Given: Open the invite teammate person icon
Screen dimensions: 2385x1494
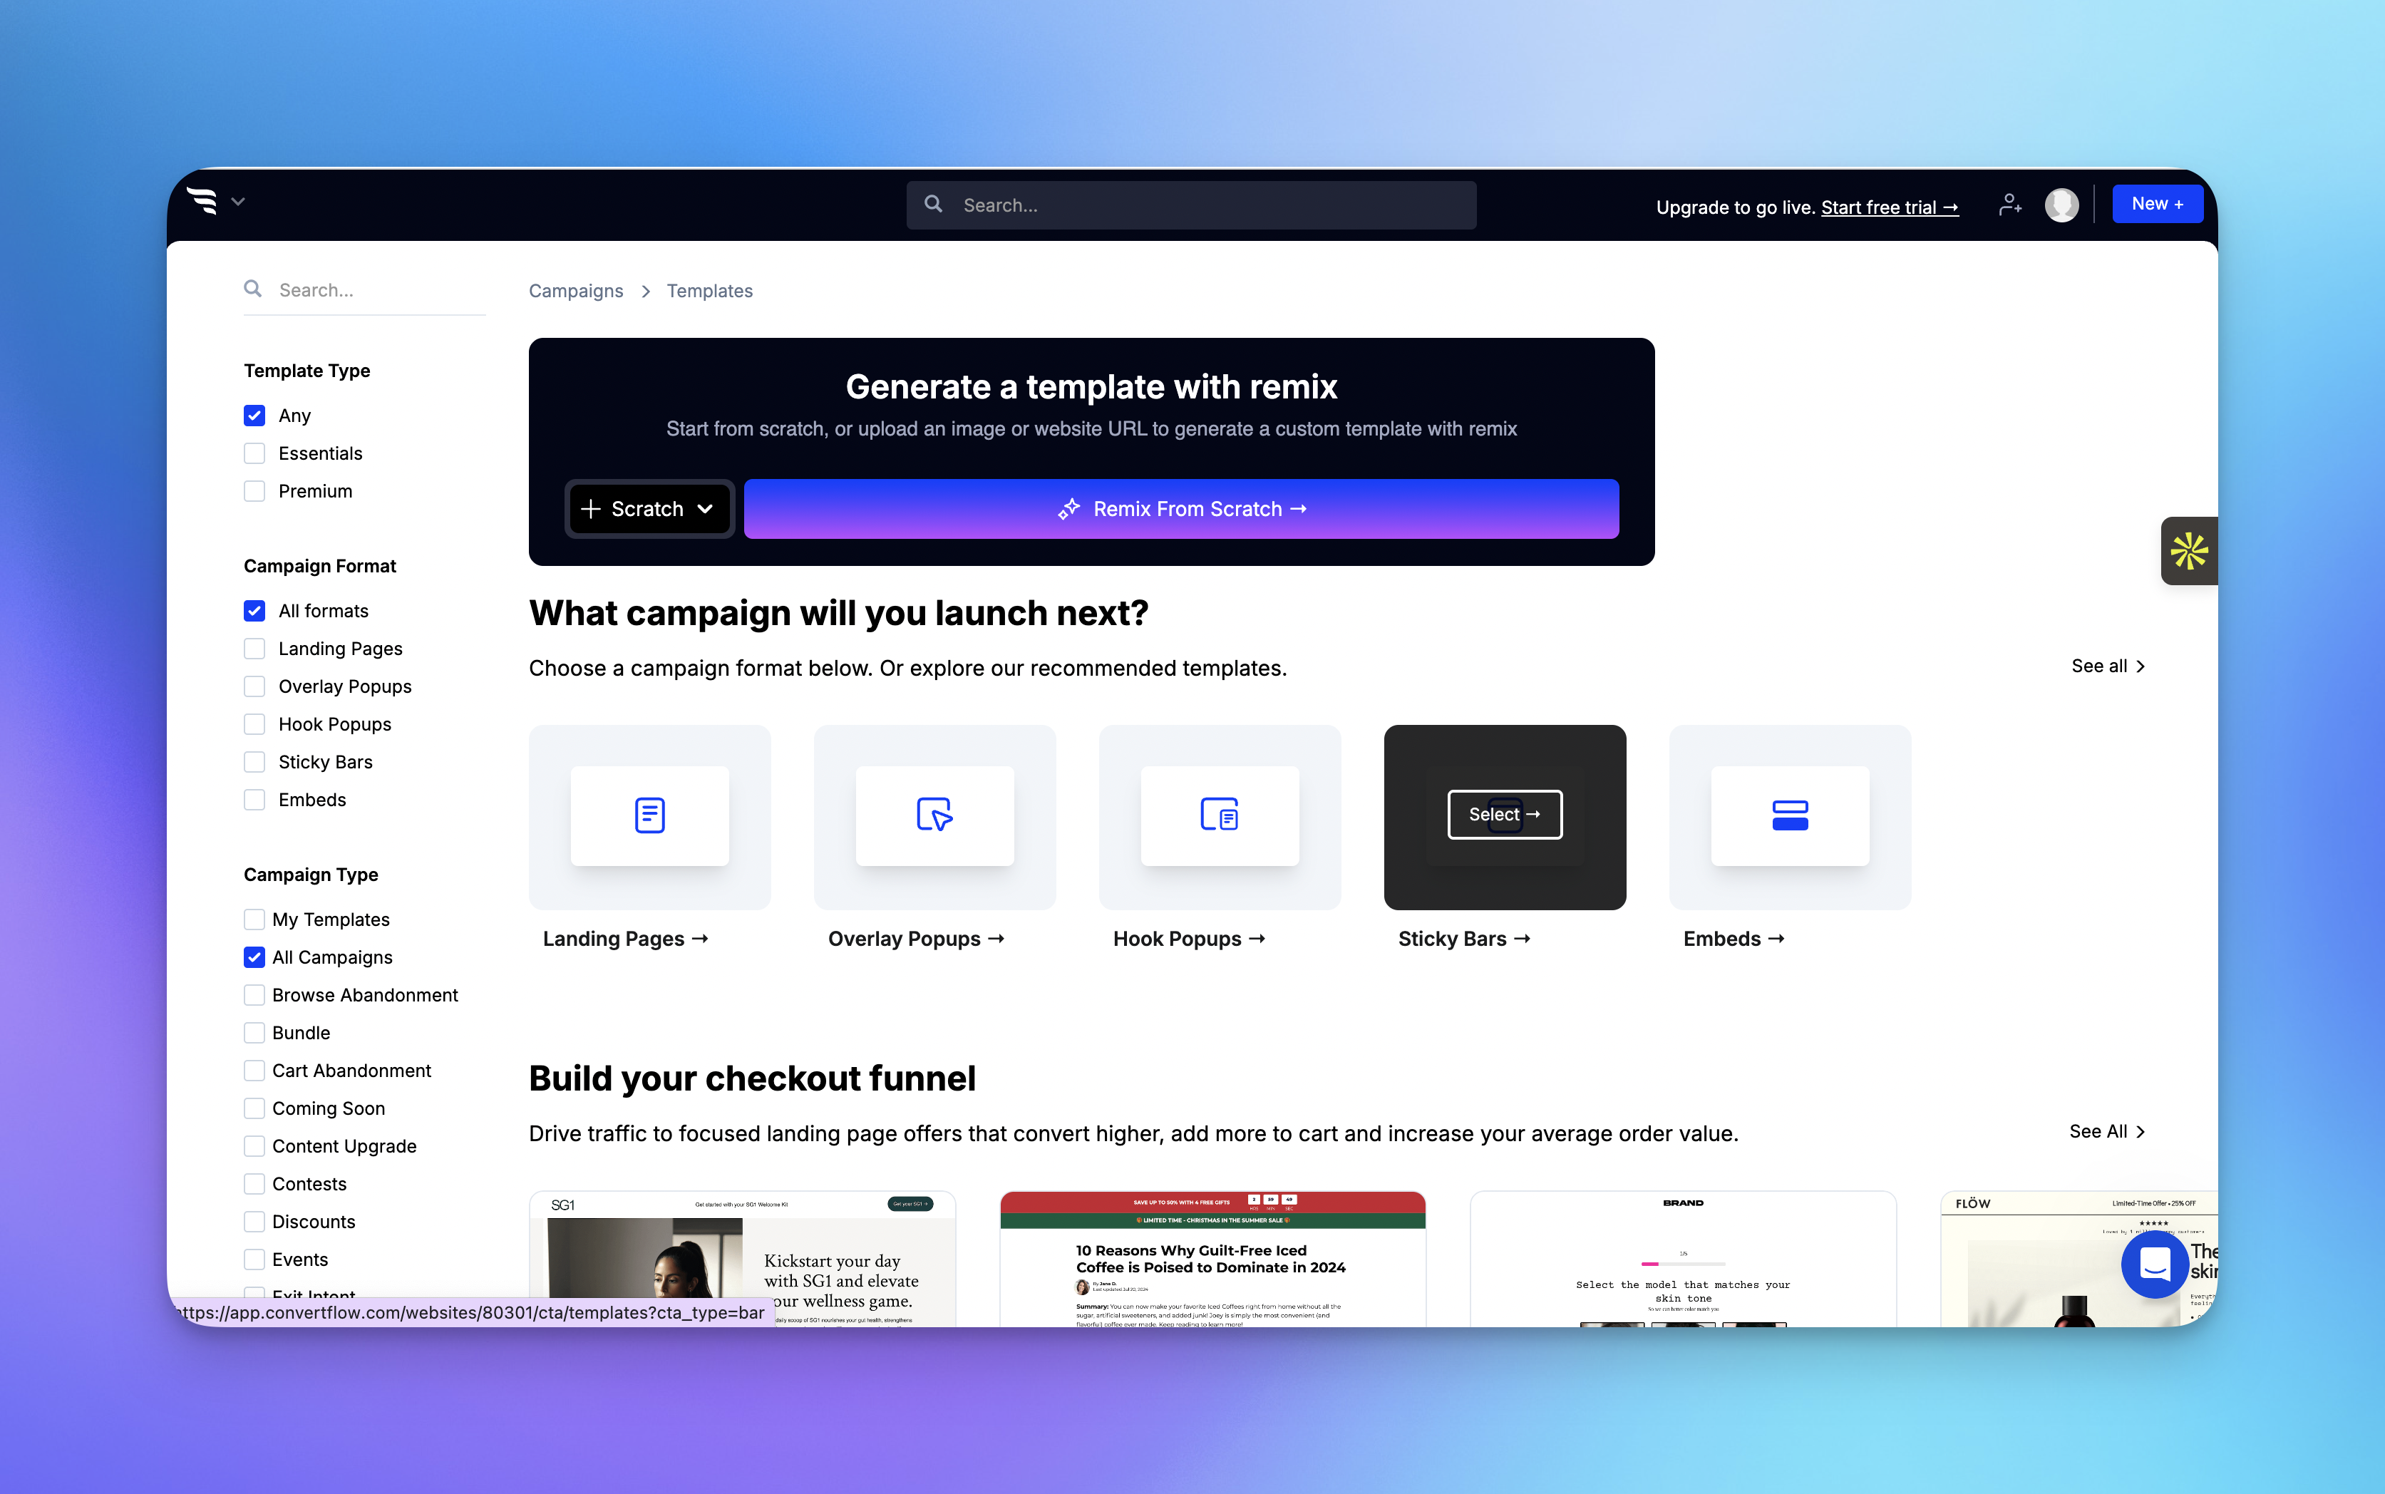Looking at the screenshot, I should tap(2011, 205).
